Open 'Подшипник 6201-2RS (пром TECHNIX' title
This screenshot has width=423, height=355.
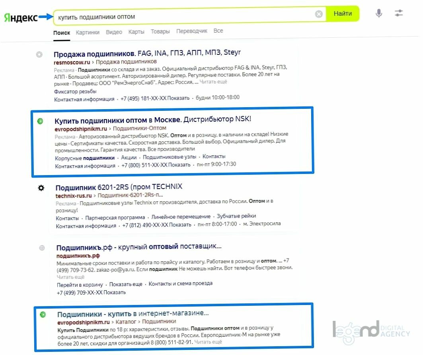(119, 187)
